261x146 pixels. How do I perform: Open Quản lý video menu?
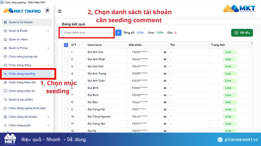[27, 40]
